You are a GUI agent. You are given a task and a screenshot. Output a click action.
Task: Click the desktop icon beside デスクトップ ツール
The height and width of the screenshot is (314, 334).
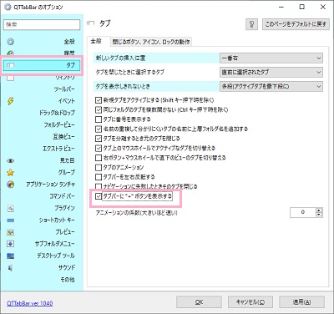10,256
